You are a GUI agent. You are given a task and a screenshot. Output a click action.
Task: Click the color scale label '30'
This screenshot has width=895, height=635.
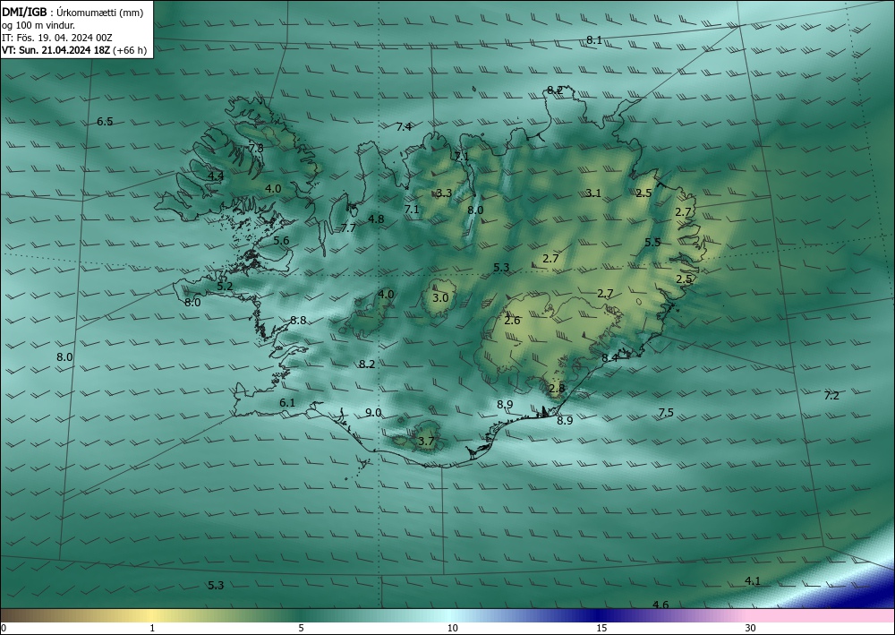(x=751, y=628)
